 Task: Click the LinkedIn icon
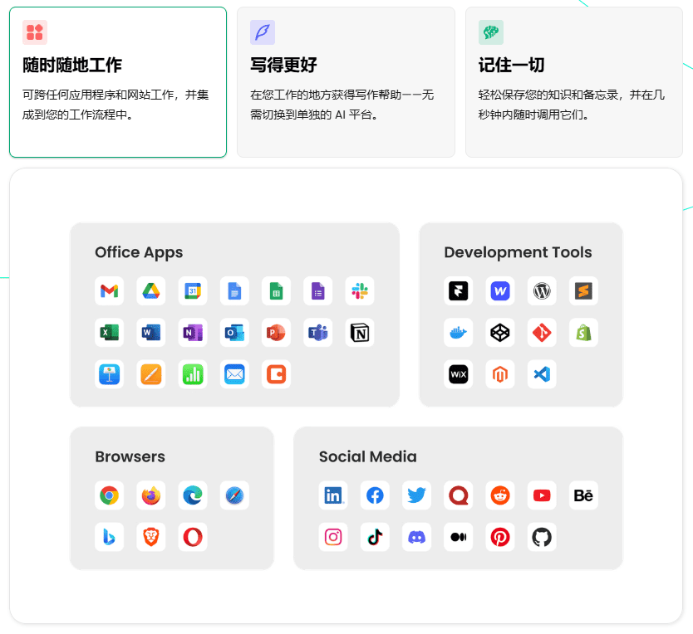[333, 495]
